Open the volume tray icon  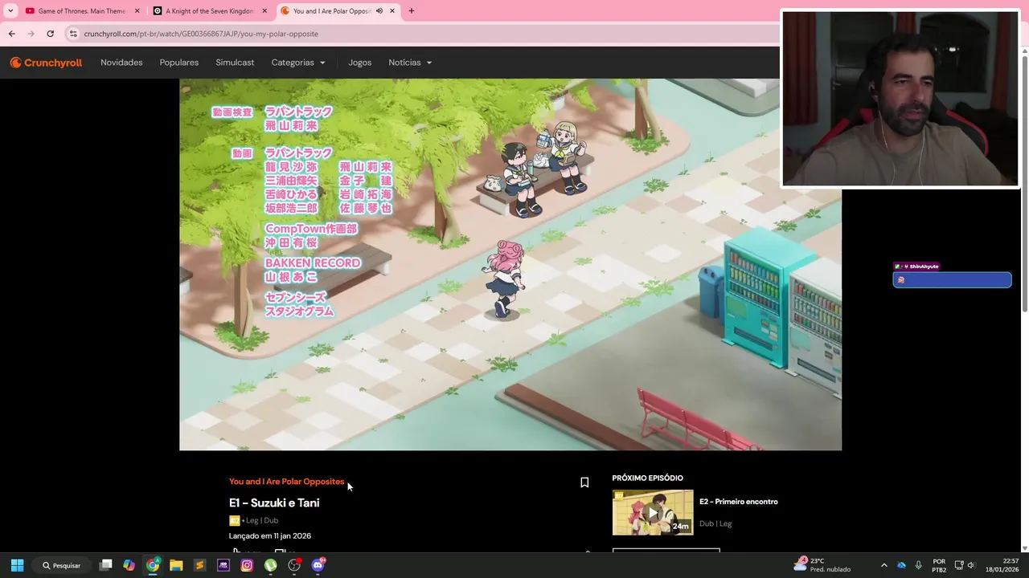971,565
